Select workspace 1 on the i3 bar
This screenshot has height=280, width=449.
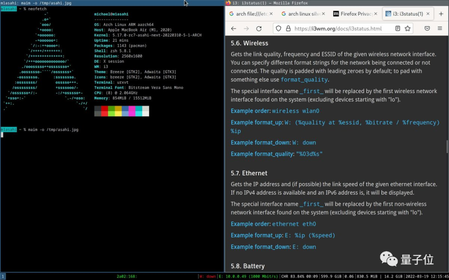[x=3, y=276]
